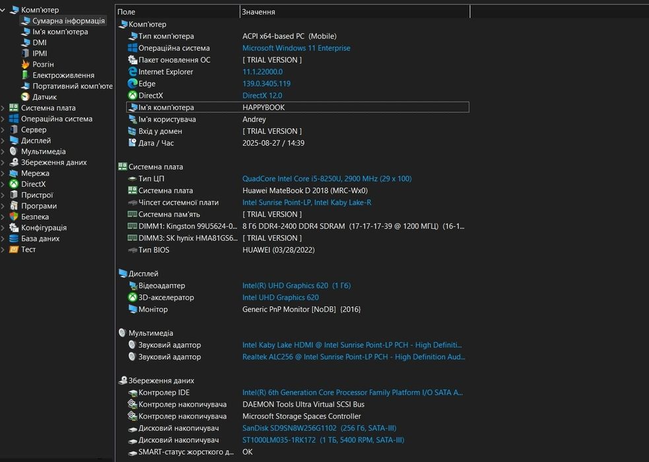Click the Датчик sensor icon in tree
The width and height of the screenshot is (649, 462).
pyautogui.click(x=25, y=97)
